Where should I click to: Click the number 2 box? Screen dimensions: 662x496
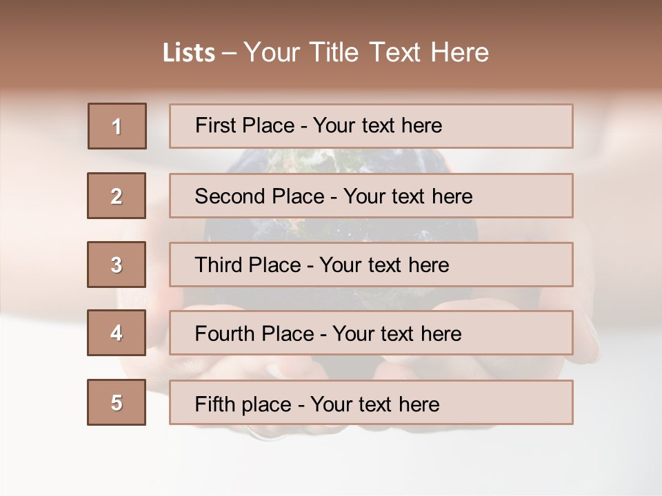point(117,196)
